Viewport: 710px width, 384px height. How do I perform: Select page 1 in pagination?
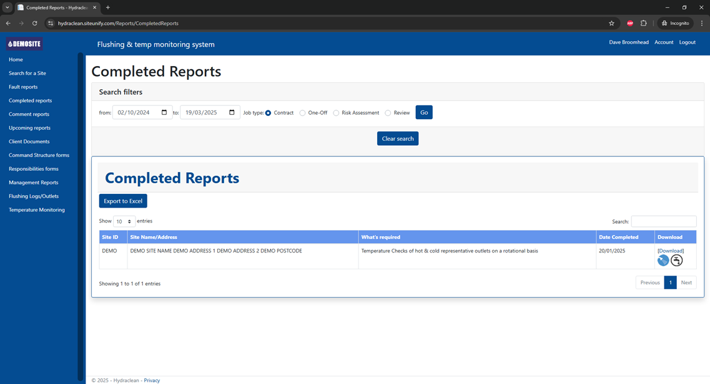(x=670, y=282)
